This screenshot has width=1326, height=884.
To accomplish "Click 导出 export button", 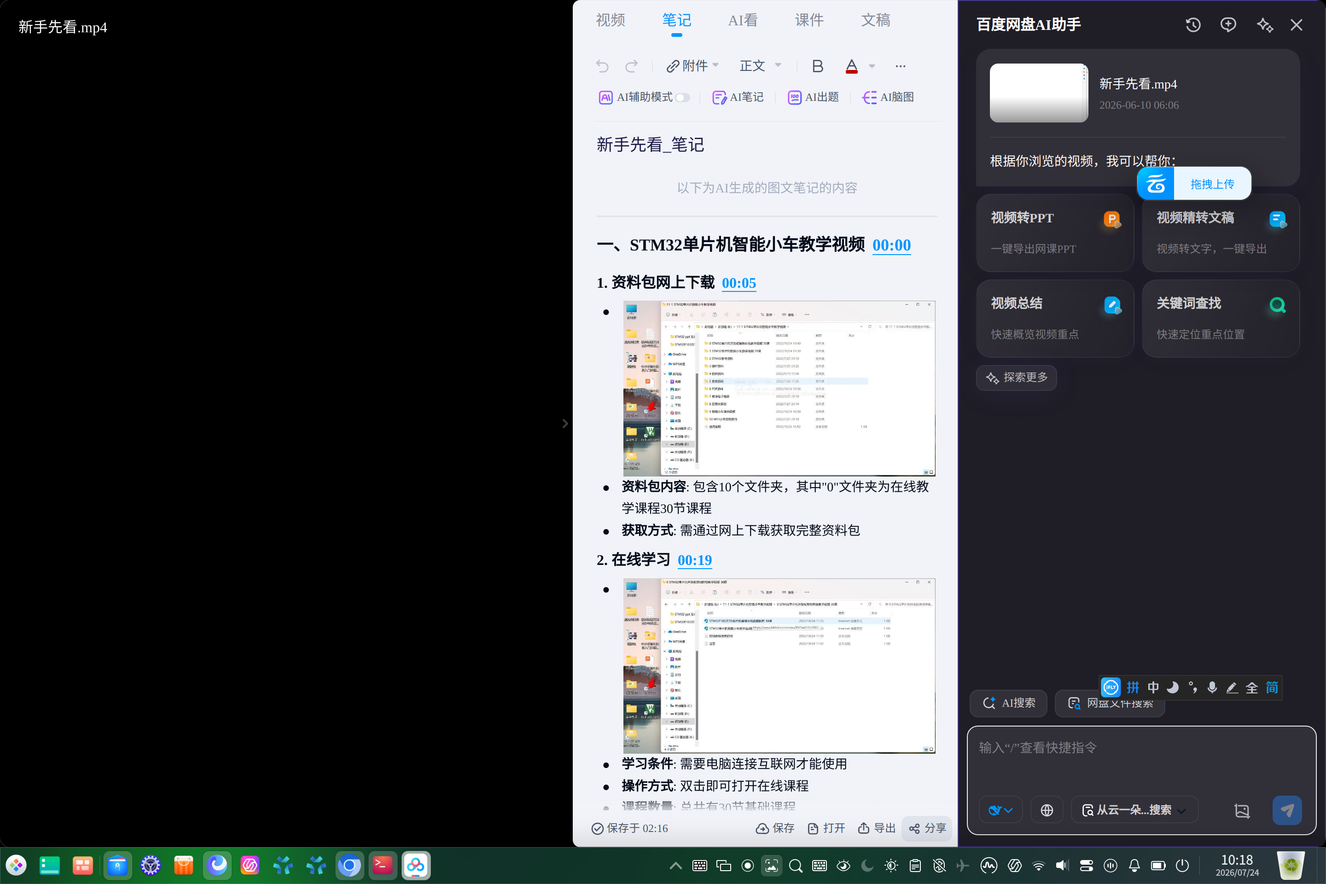I will coord(877,828).
